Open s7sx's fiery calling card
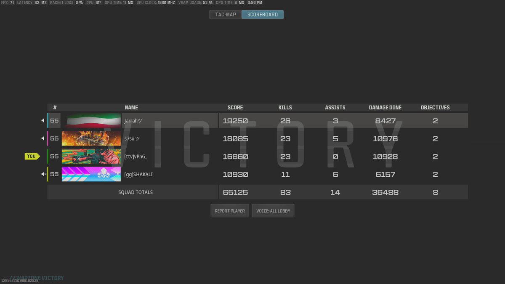The width and height of the screenshot is (505, 284). (91, 138)
